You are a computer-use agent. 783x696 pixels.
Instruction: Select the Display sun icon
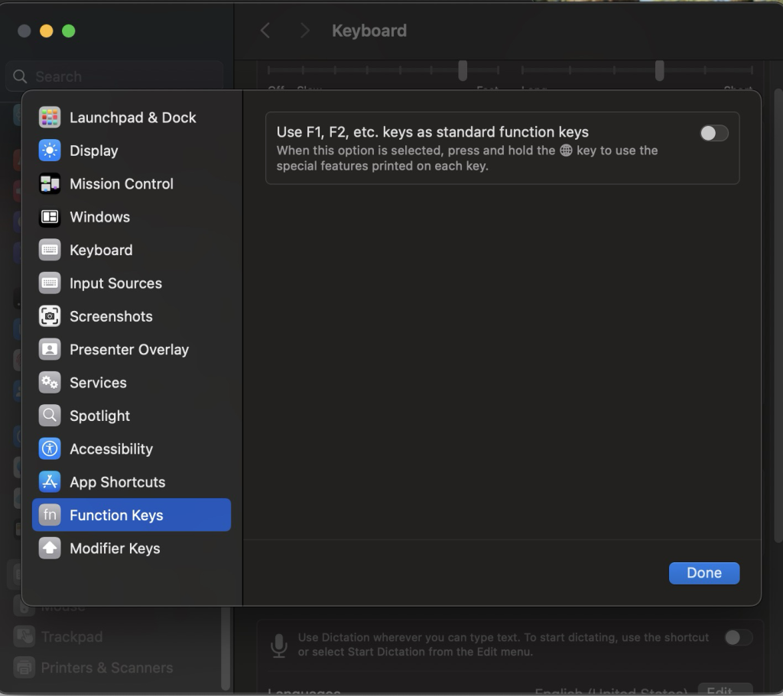coord(50,151)
